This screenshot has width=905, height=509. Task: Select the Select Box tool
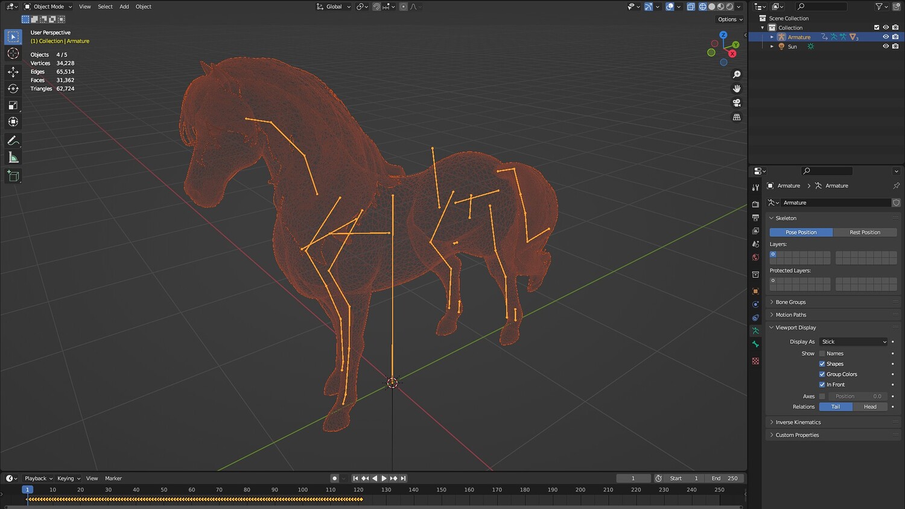coord(13,37)
